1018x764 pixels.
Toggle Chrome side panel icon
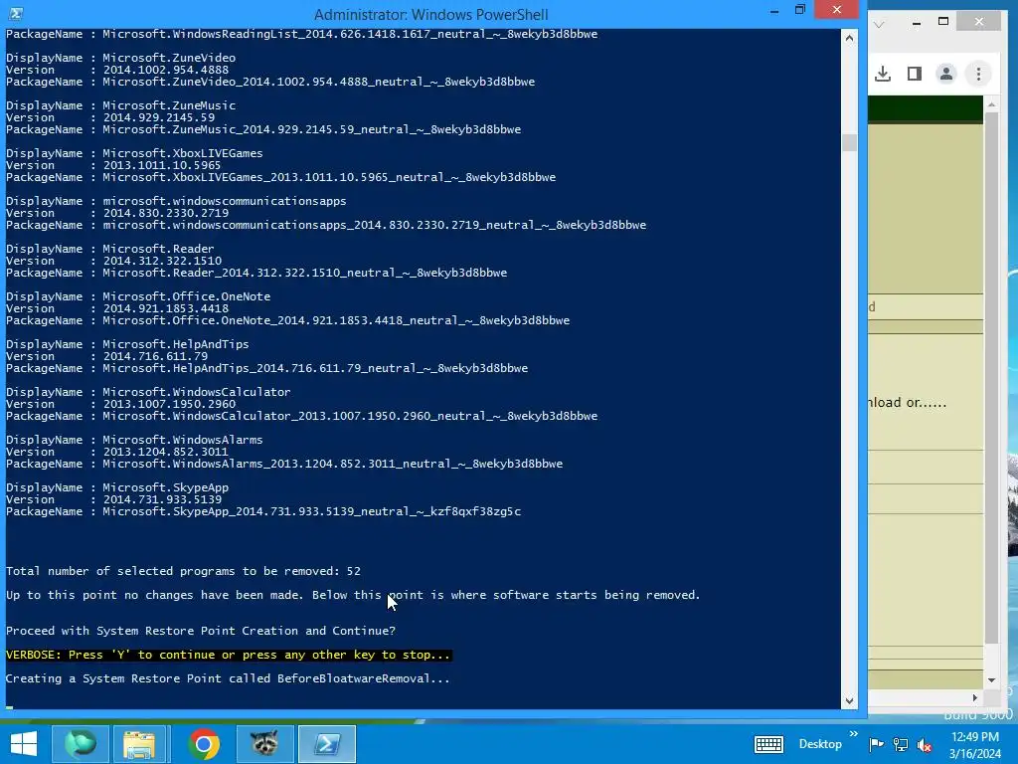click(x=915, y=74)
